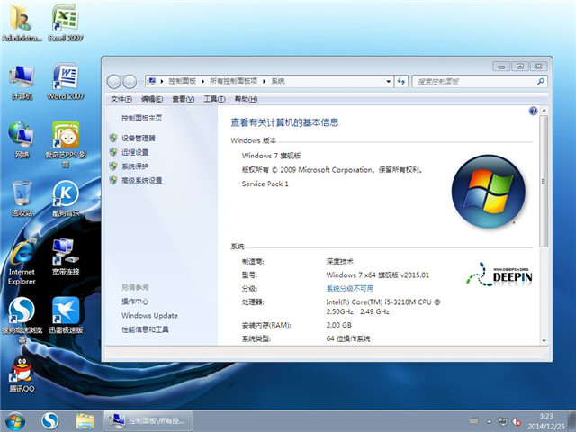Click the back navigation arrow button
576x432 pixels.
(x=114, y=82)
